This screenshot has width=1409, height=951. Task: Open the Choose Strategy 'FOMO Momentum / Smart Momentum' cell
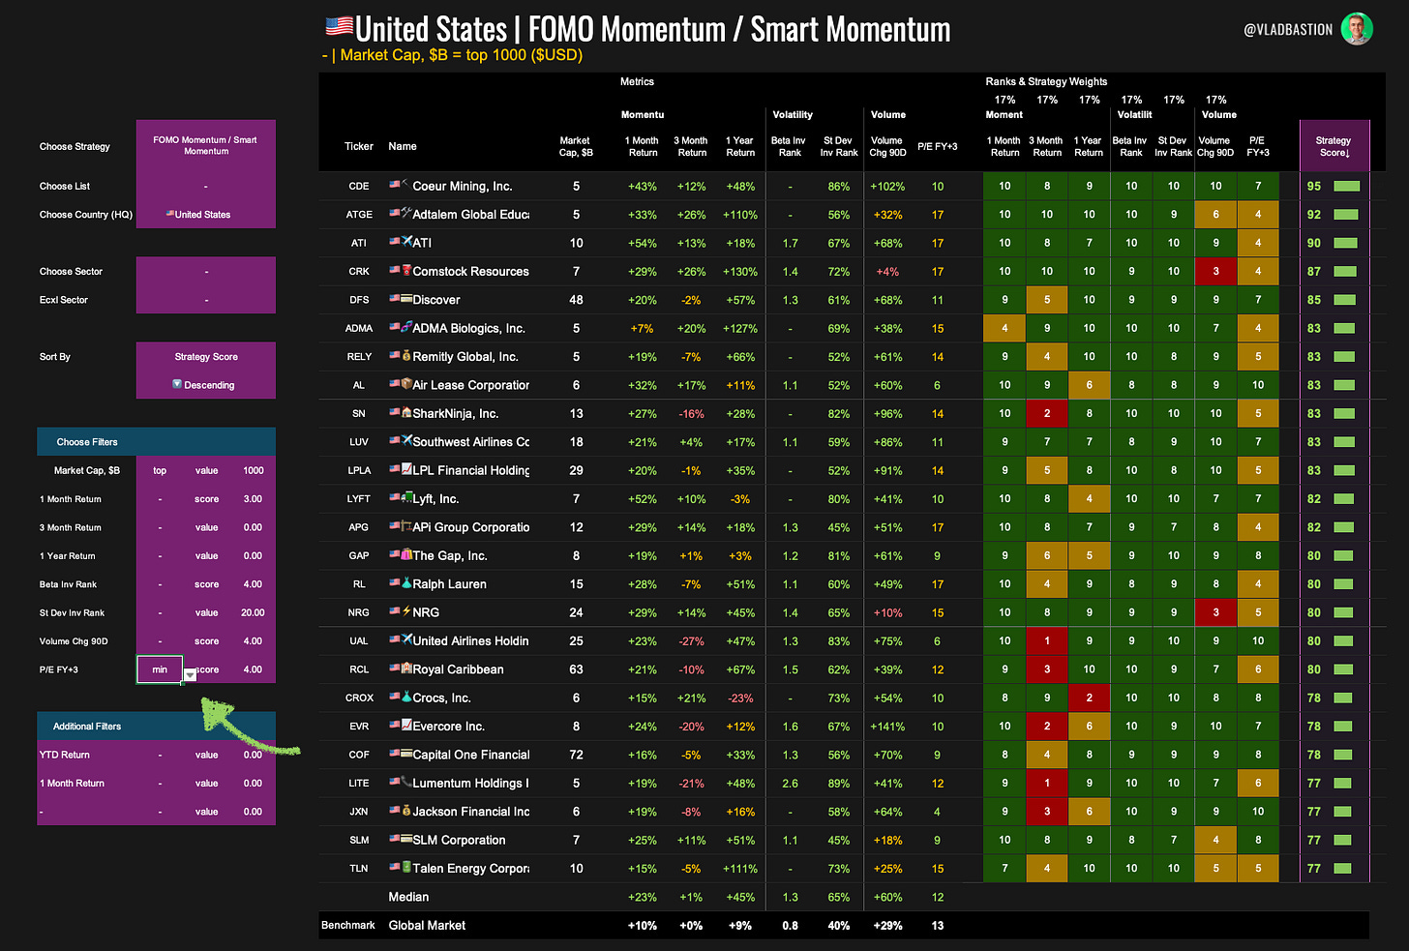[205, 145]
